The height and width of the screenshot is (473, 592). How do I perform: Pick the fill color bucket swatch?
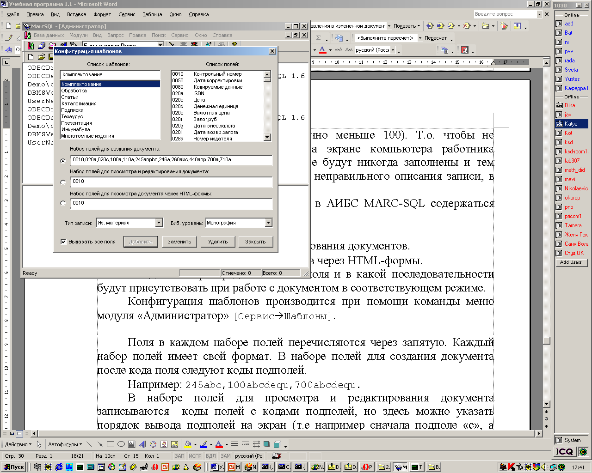188,444
